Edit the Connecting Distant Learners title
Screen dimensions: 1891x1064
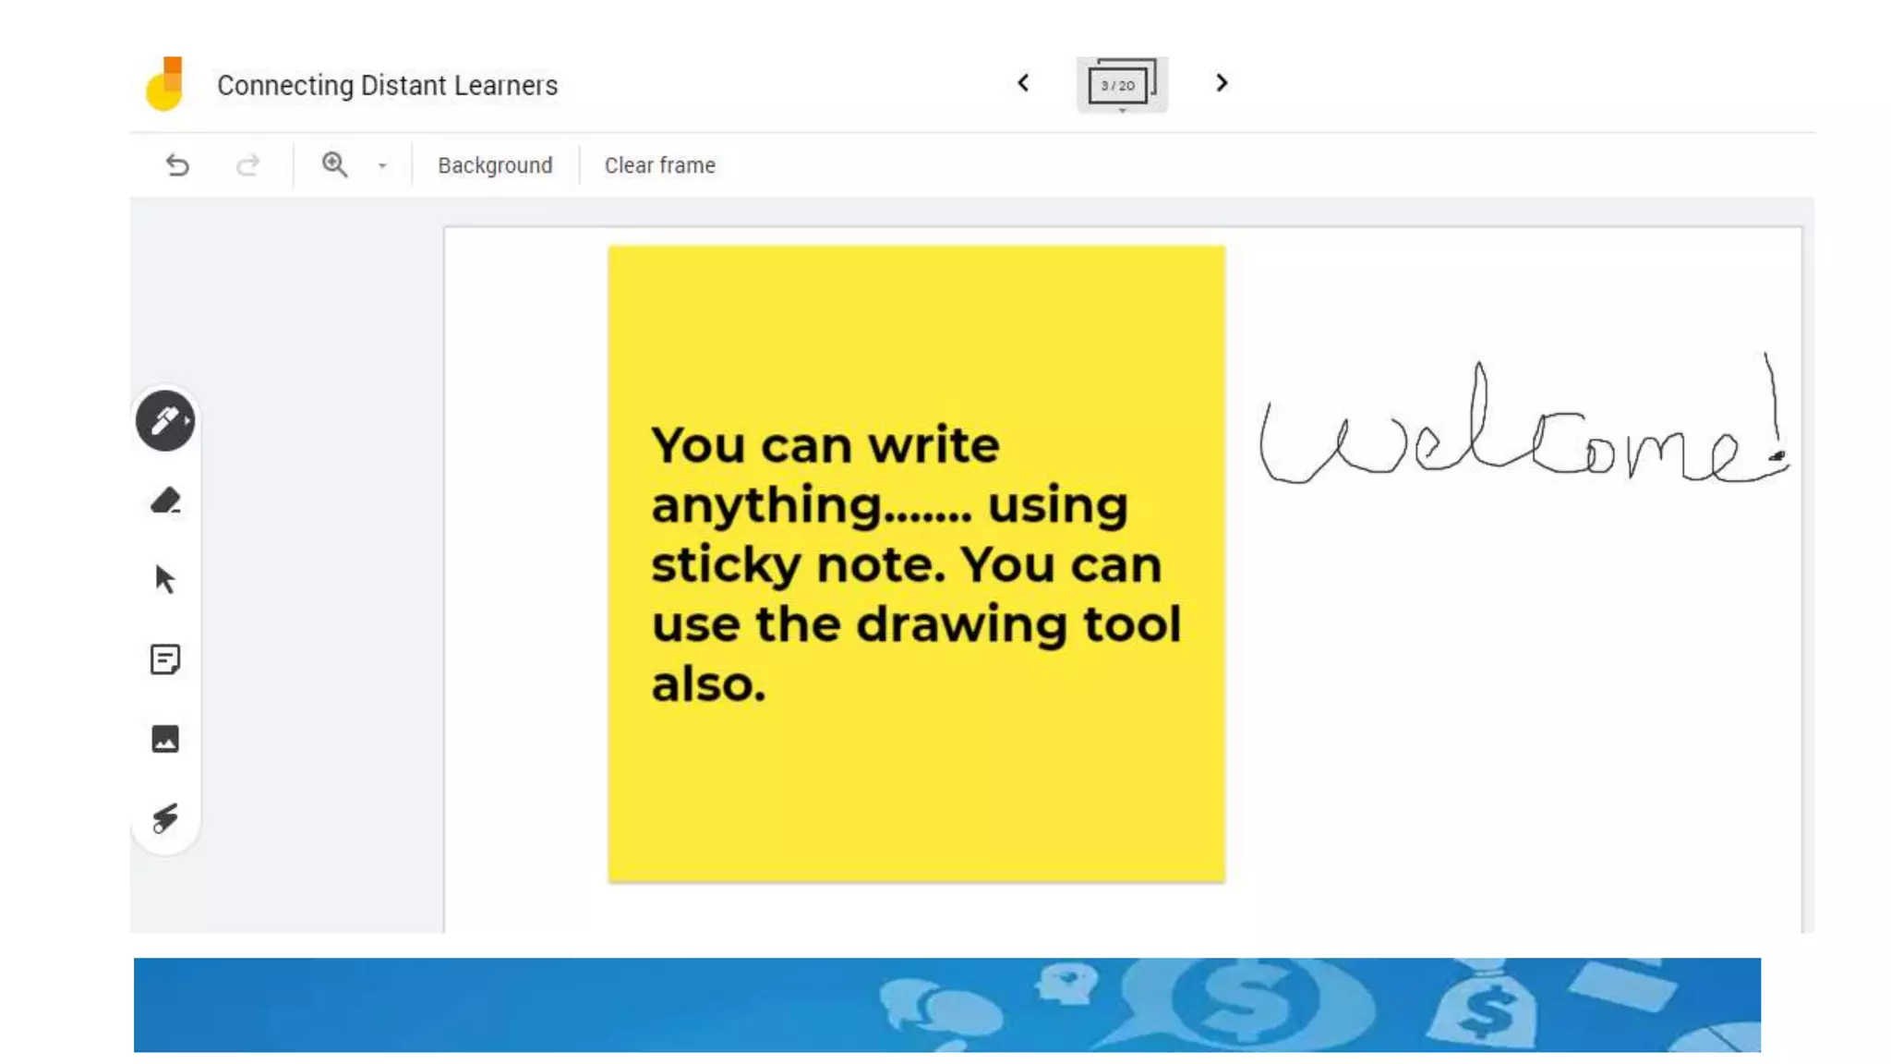pos(387,85)
